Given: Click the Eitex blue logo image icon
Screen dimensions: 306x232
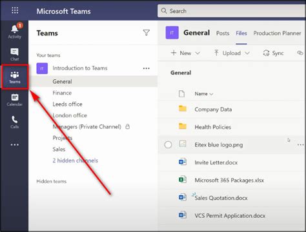Looking at the screenshot, I should tap(183, 144).
